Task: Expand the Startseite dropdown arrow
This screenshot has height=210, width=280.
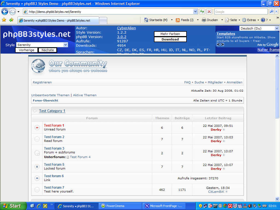Action: click(172, 20)
